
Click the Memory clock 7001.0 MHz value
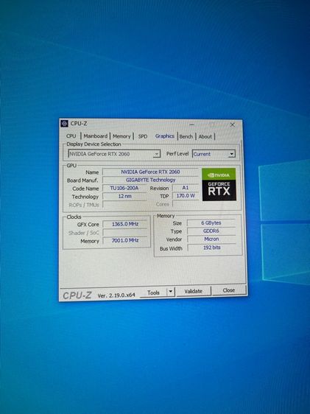[x=125, y=241]
